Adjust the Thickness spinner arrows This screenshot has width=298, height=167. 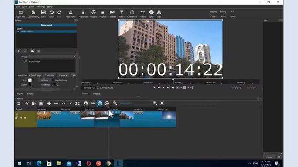[x=58, y=85]
